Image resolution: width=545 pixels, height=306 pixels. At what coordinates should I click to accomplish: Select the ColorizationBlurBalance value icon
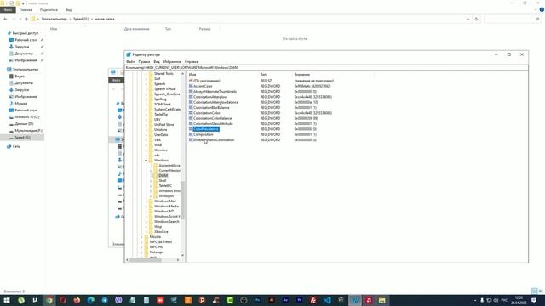pos(191,108)
